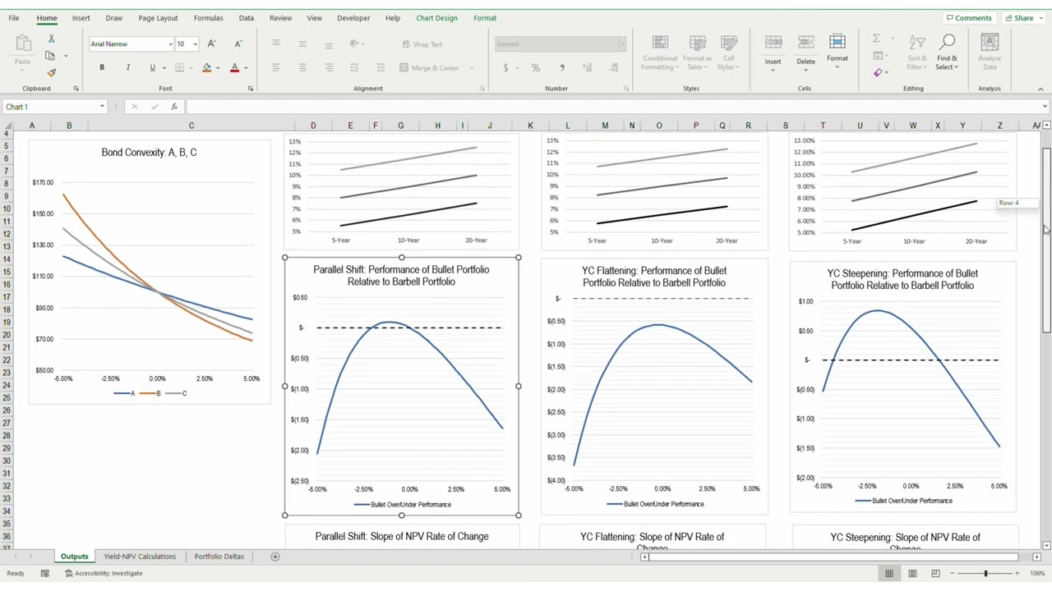
Task: Click the vertical scrollbar thumb
Action: point(1046,240)
